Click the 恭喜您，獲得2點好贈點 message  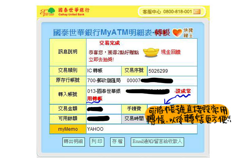pyautogui.click(x=114, y=53)
